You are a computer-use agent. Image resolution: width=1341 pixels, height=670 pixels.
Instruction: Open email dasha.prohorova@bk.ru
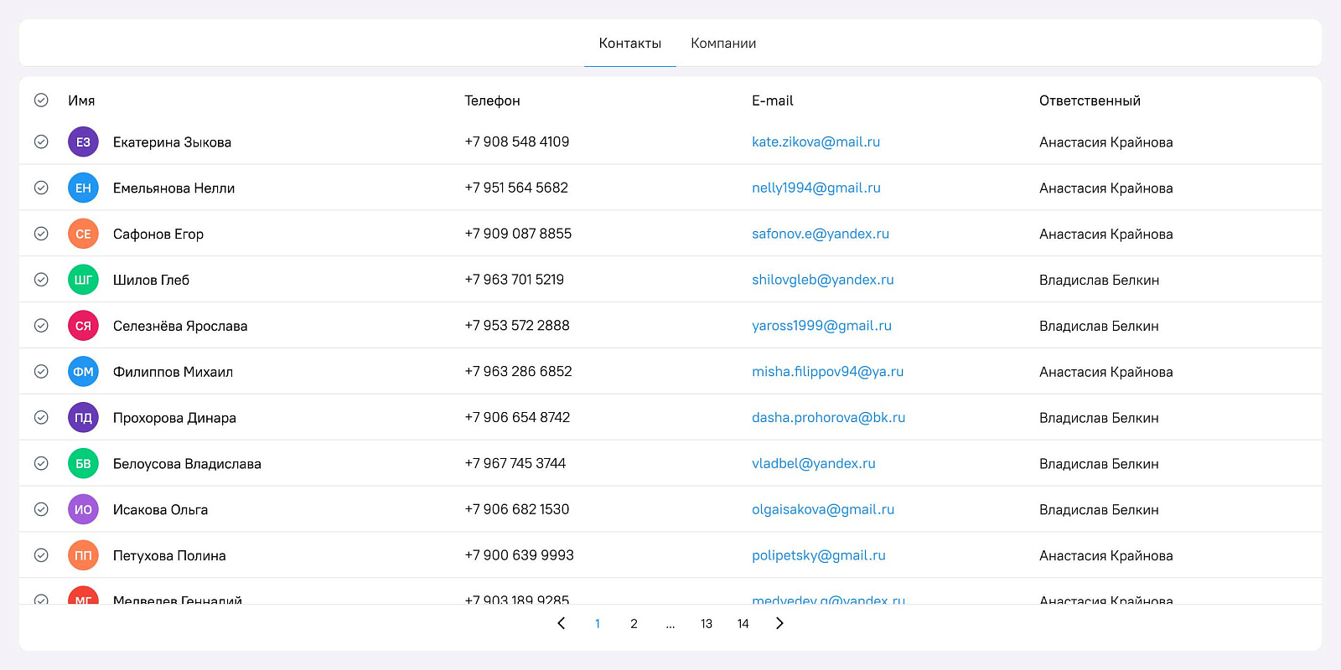(828, 418)
